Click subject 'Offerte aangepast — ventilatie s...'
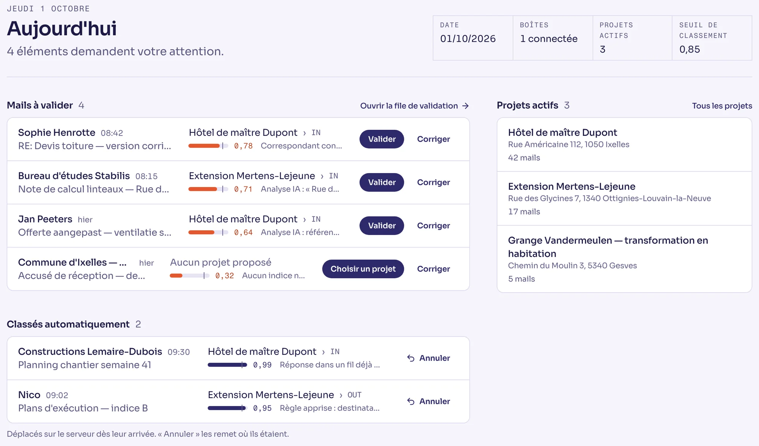Screen dimensions: 759x446 [94, 232]
